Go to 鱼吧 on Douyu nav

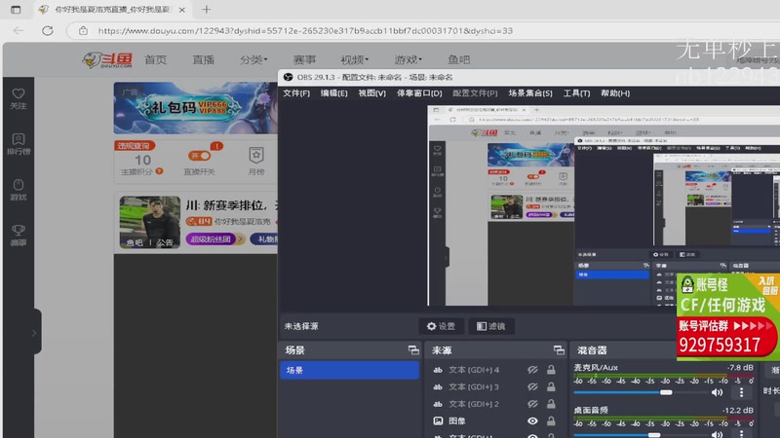coord(458,59)
